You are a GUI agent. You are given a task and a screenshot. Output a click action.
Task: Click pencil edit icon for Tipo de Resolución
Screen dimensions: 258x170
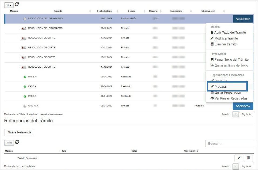point(239,158)
